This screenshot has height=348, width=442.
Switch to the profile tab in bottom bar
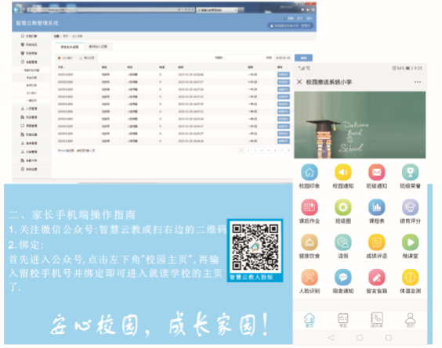(x=410, y=320)
